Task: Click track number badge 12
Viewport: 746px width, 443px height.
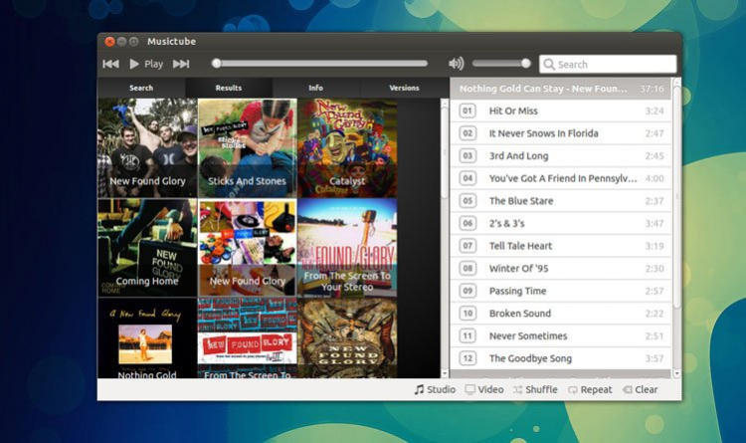Action: pyautogui.click(x=467, y=358)
